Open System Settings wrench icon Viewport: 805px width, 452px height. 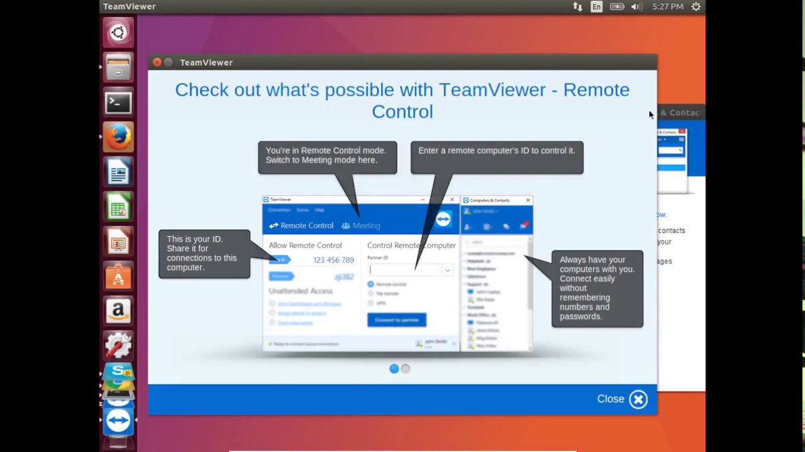pos(118,347)
